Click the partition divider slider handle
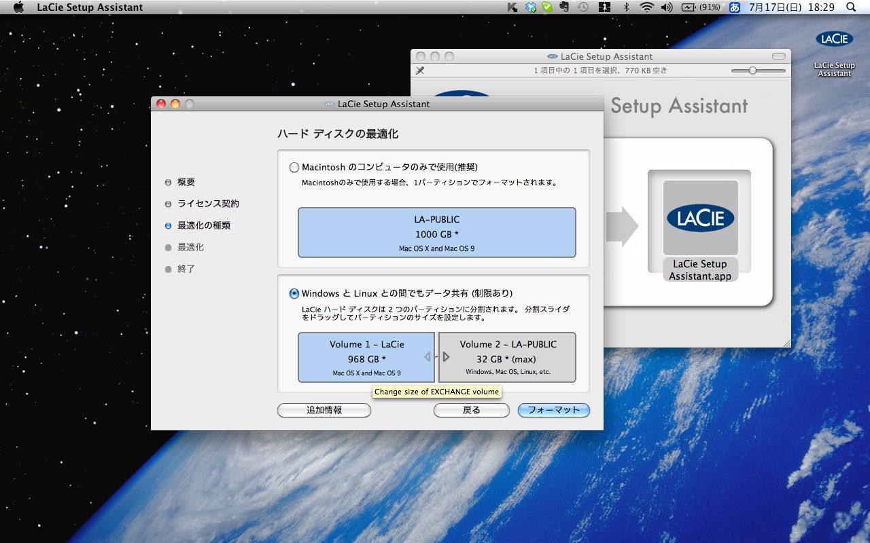The image size is (870, 543). 437,357
